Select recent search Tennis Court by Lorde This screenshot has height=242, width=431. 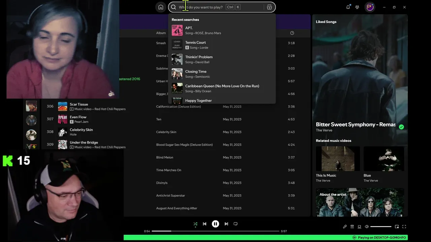[222, 45]
